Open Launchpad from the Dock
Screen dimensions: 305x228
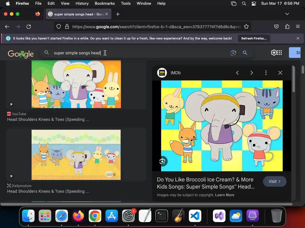coord(45,216)
